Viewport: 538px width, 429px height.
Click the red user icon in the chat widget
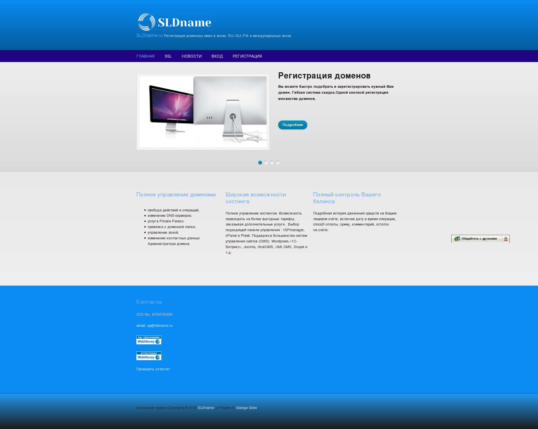(506, 239)
